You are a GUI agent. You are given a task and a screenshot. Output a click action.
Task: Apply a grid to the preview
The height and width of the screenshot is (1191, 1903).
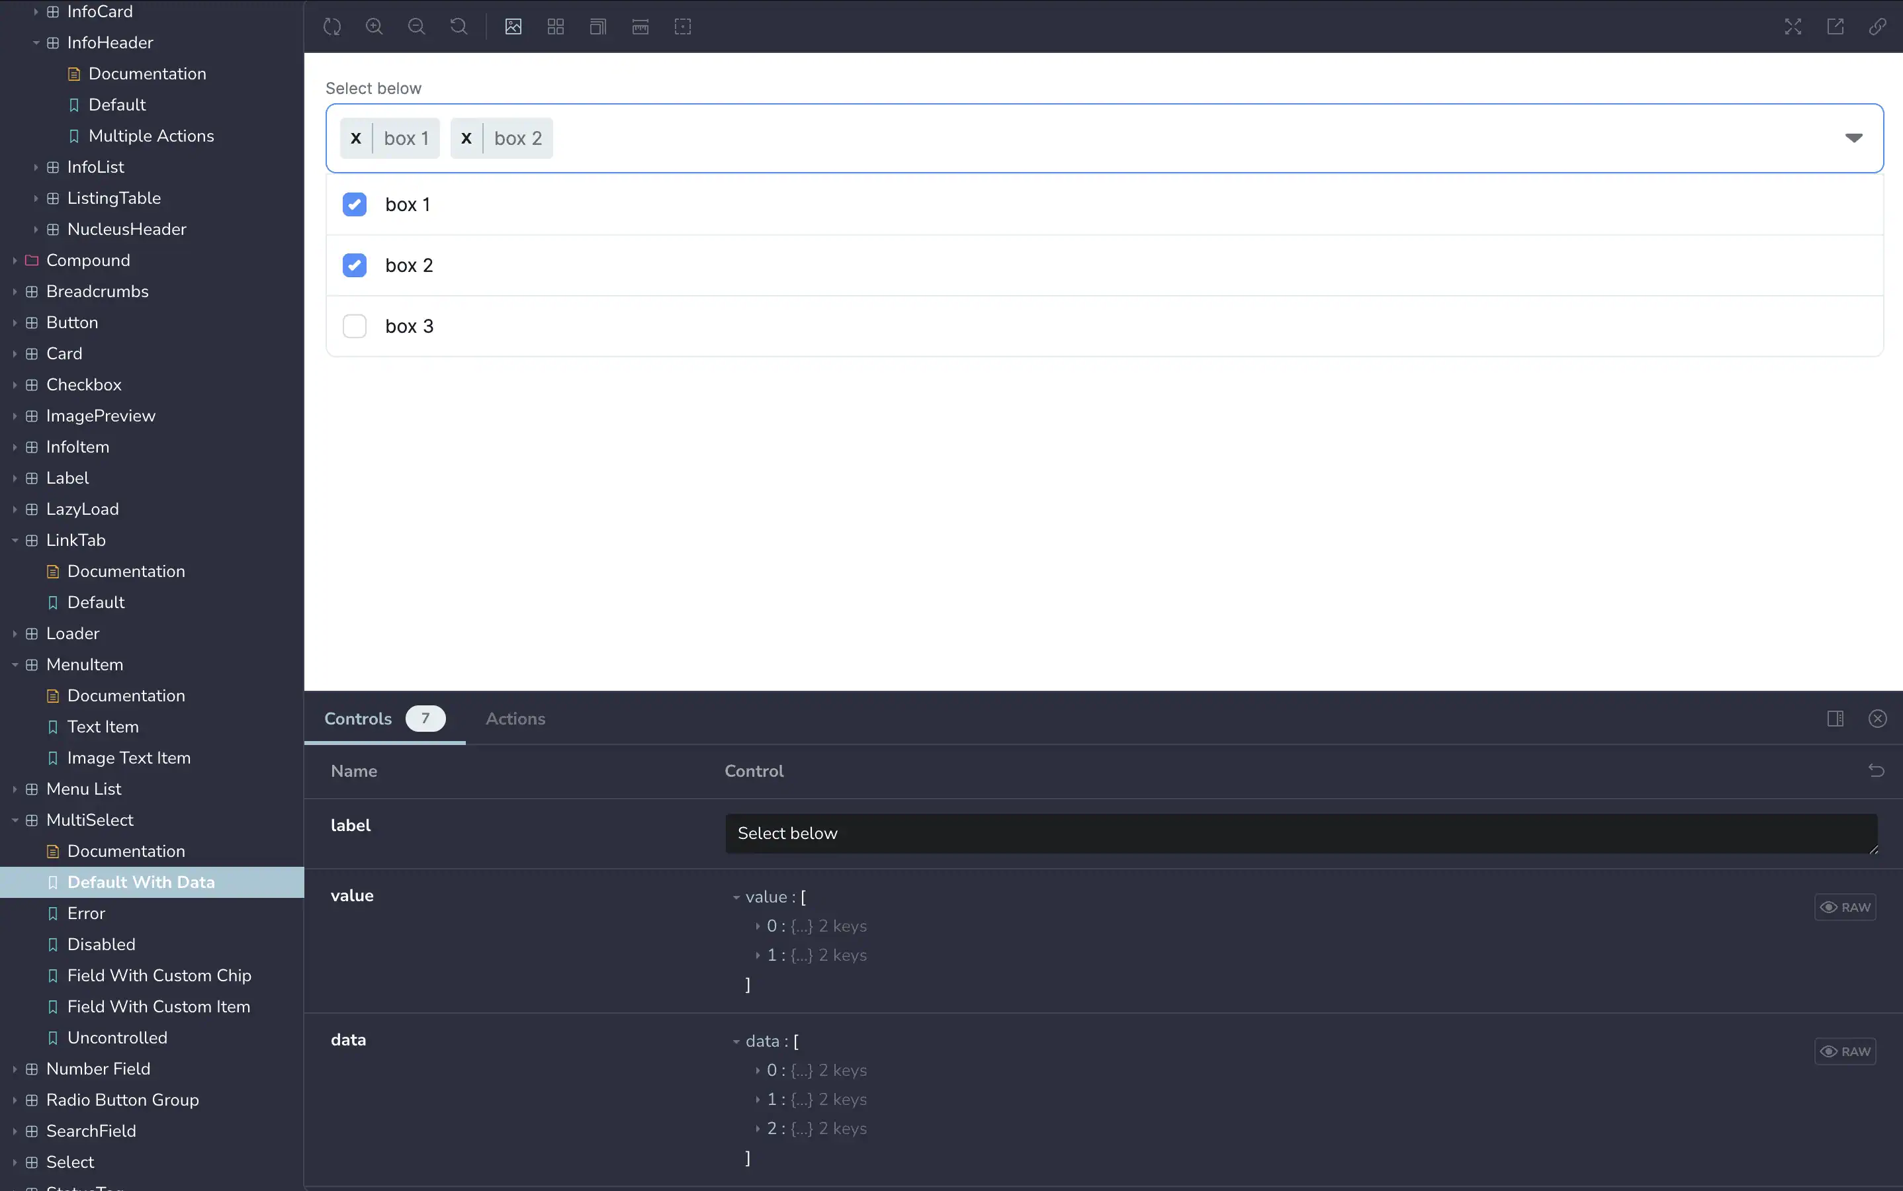[x=555, y=26]
